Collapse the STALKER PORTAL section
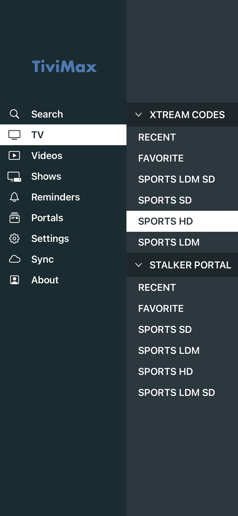 [x=139, y=265]
